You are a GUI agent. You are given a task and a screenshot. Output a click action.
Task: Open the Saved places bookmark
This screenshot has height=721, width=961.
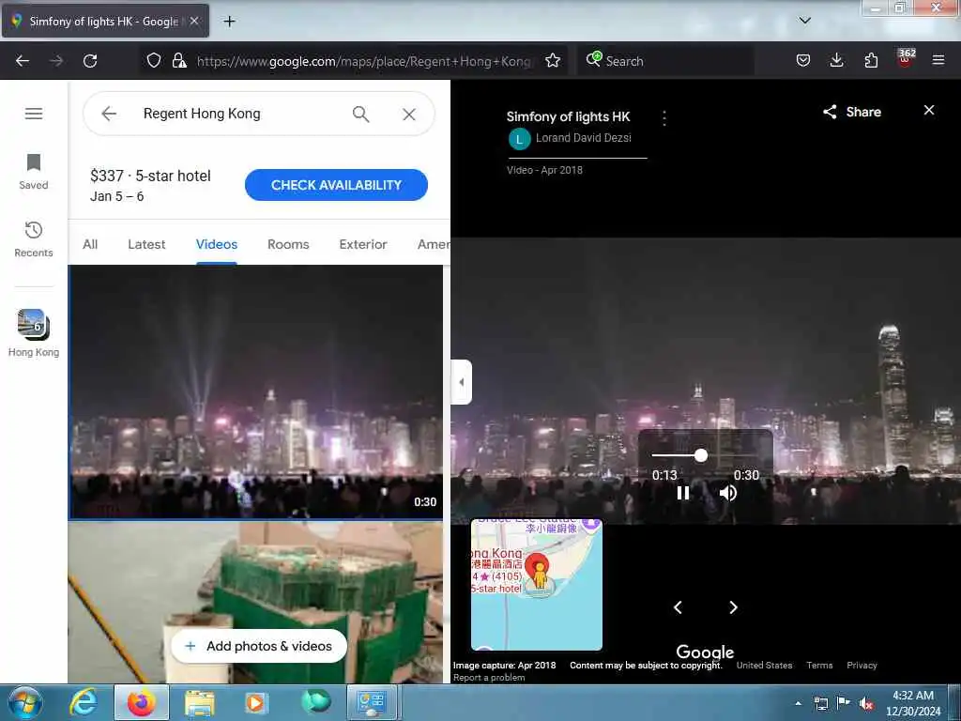33,172
